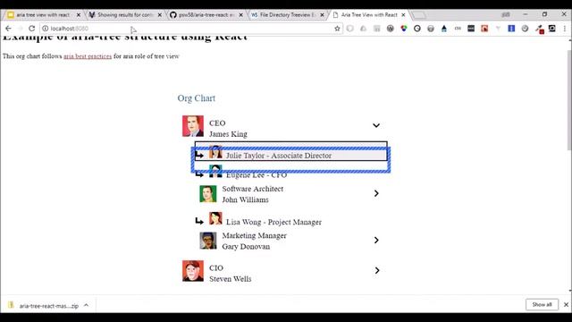Image resolution: width=572 pixels, height=322 pixels.
Task: Open the Chrome three-dot menu
Action: pyautogui.click(x=564, y=28)
